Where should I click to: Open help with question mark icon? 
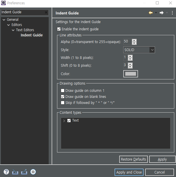coord(6,172)
